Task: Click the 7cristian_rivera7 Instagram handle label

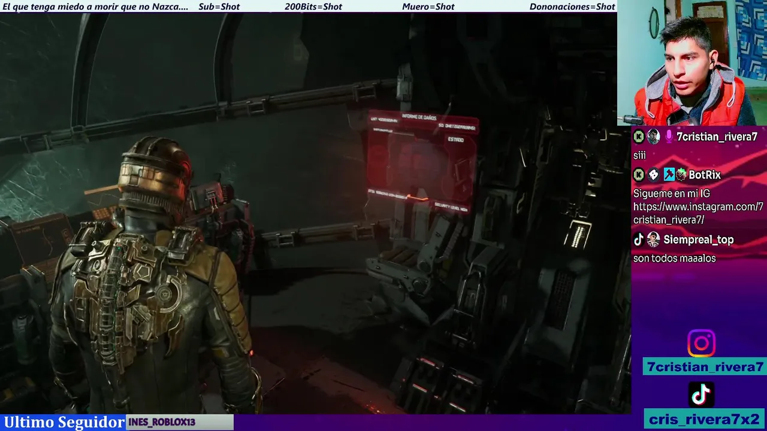Action: click(x=705, y=367)
